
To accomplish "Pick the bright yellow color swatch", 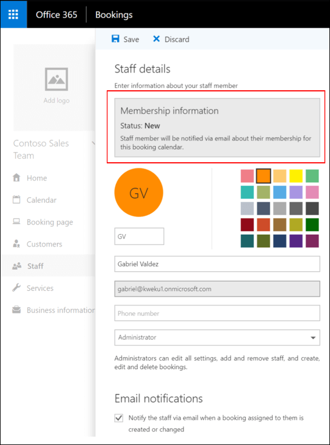I will pyautogui.click(x=296, y=176).
